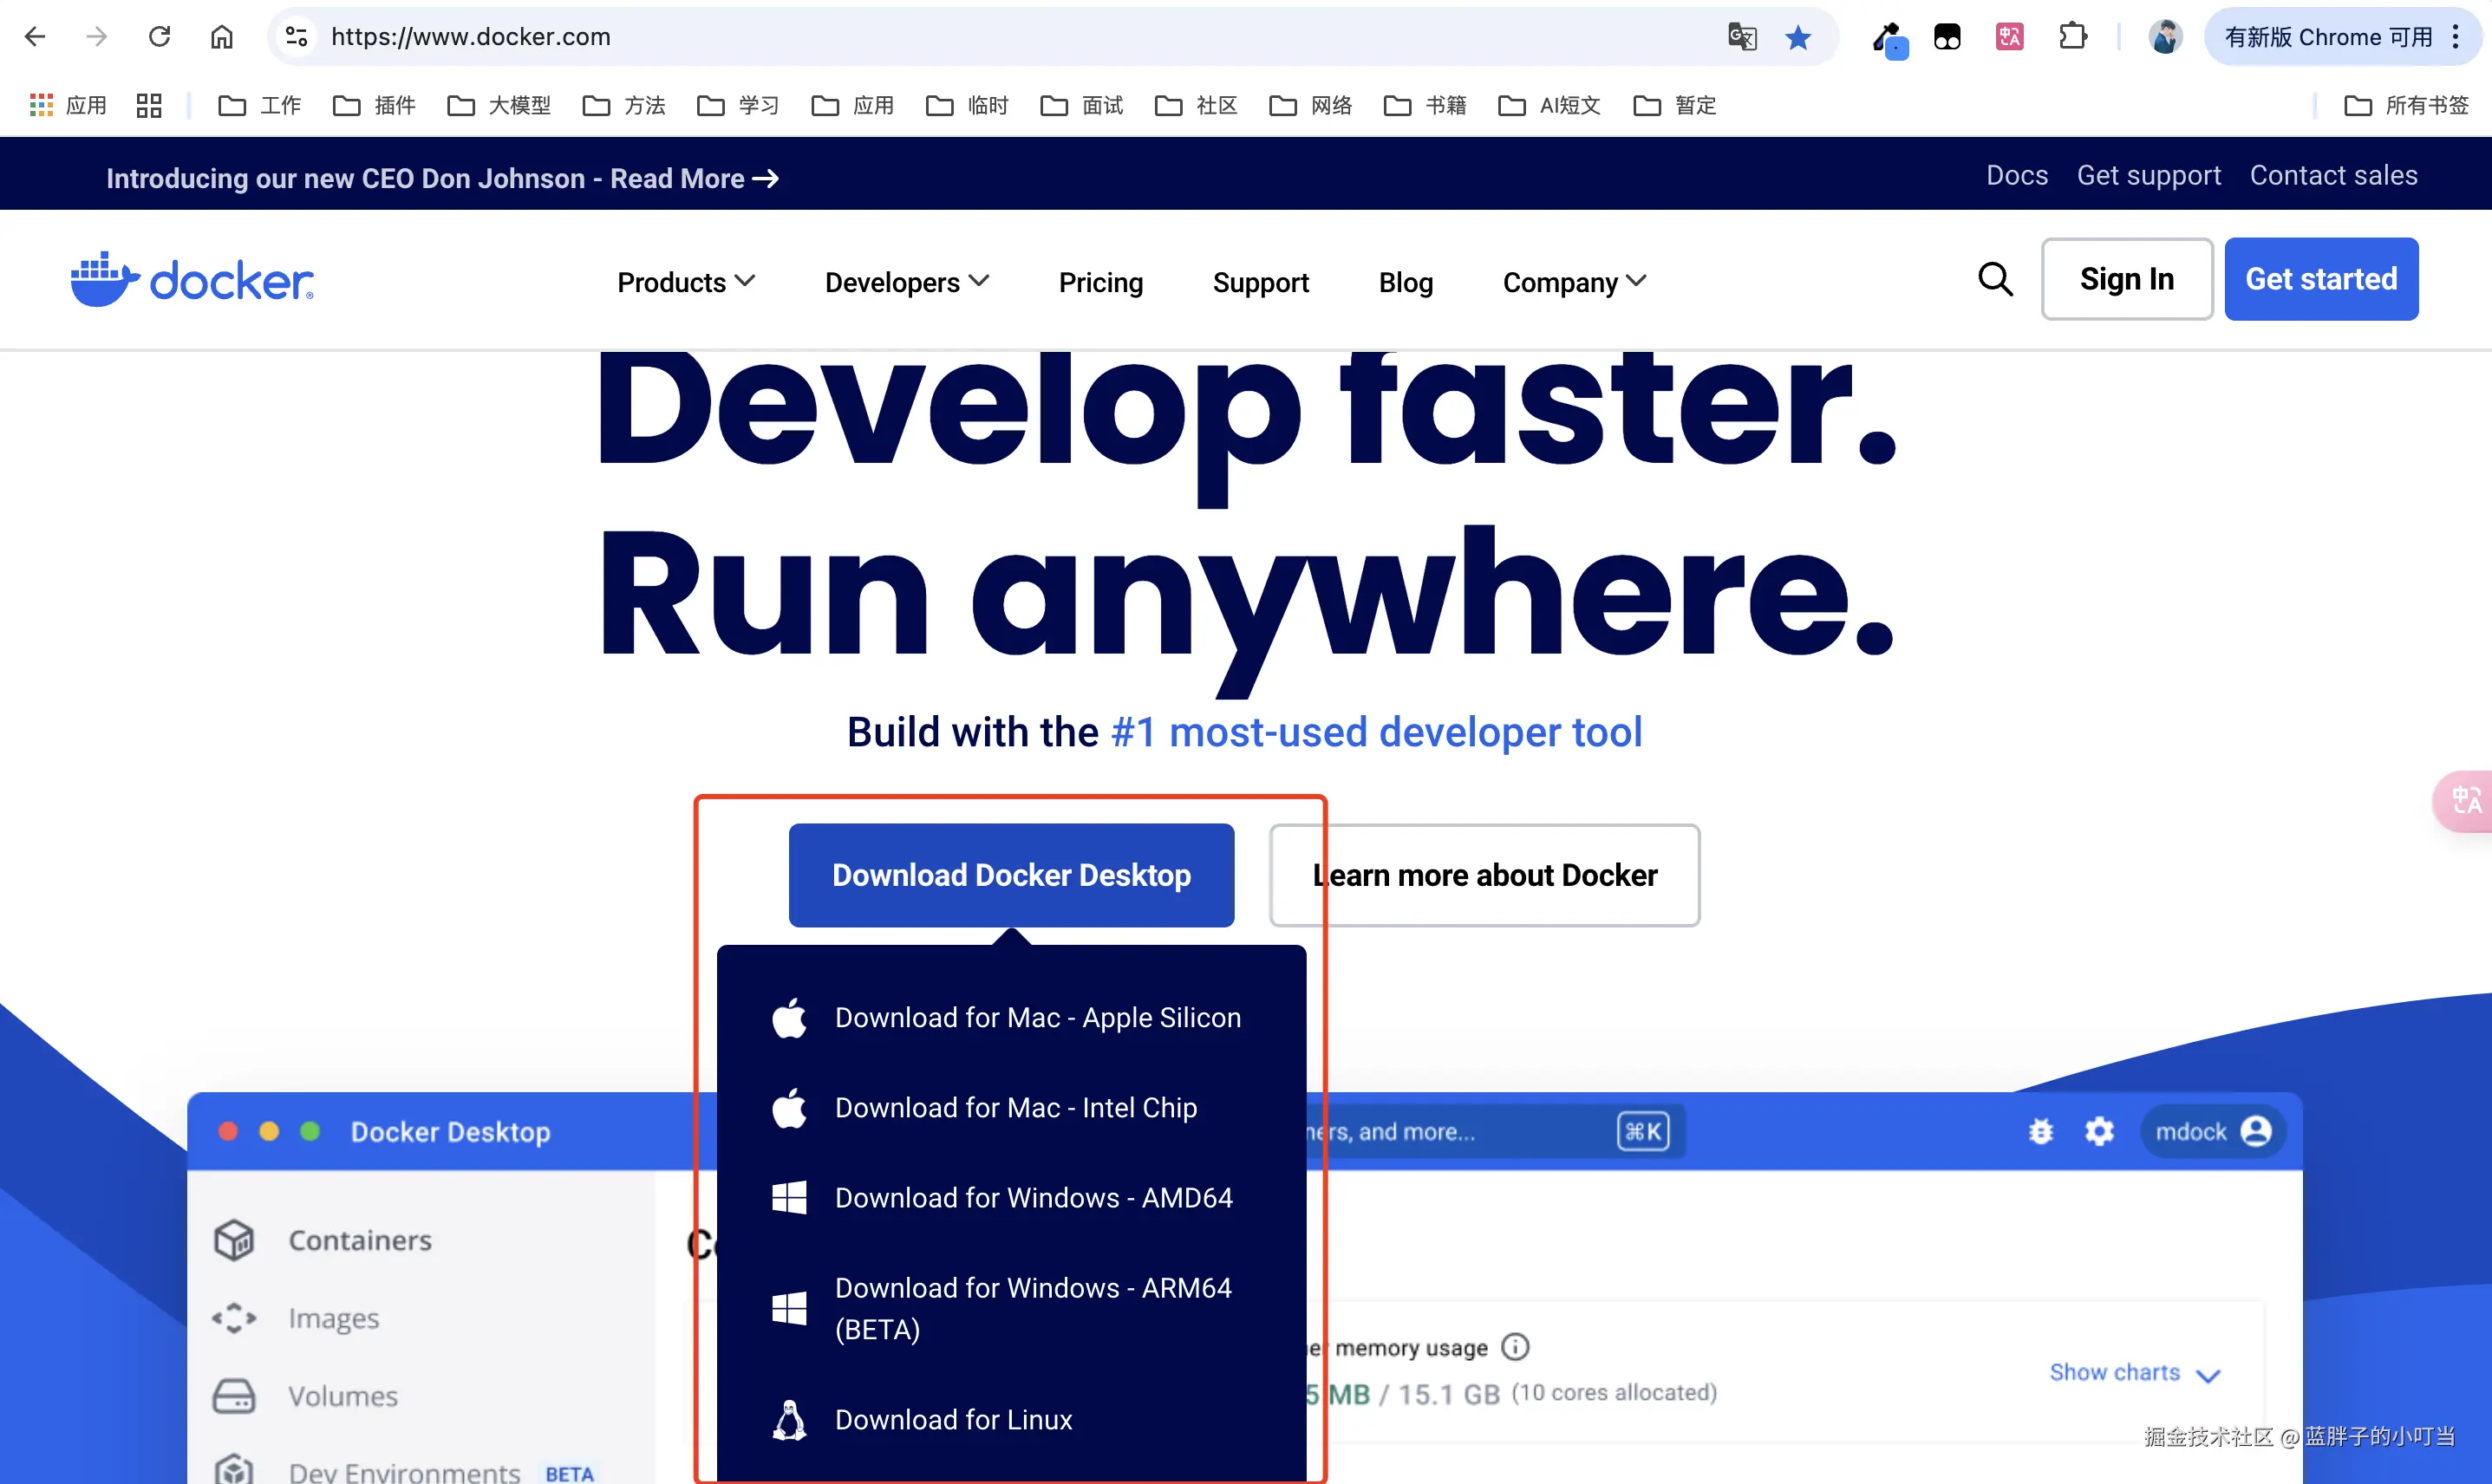Viewport: 2492px width, 1484px height.
Task: Expand the Developers dropdown menu
Action: (906, 282)
